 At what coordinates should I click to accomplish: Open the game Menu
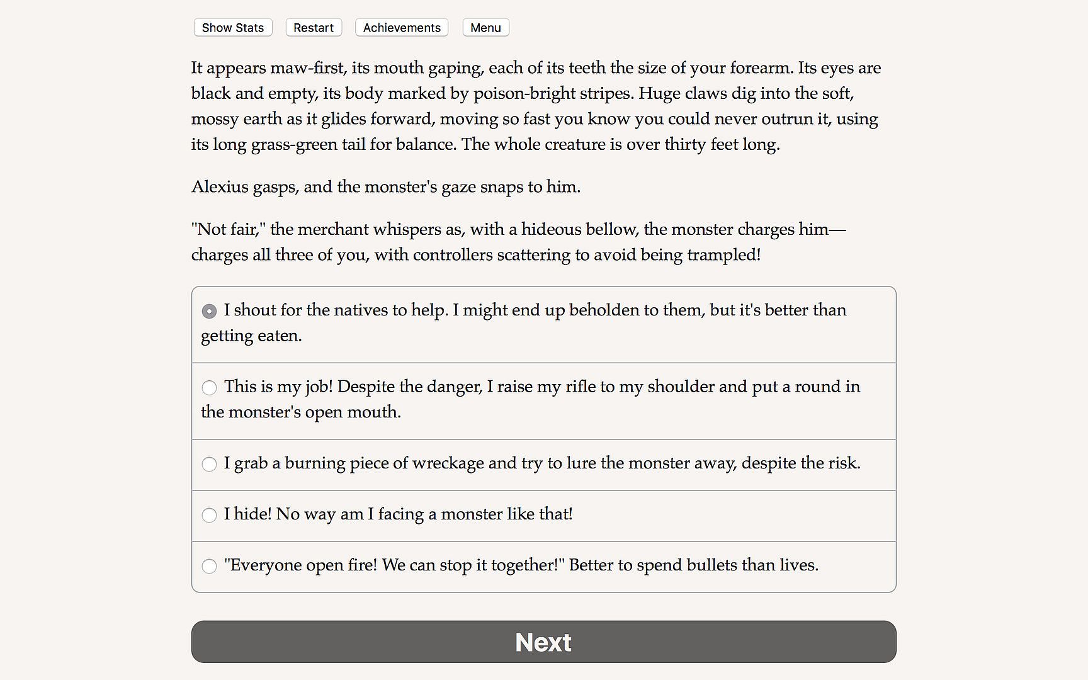[485, 28]
